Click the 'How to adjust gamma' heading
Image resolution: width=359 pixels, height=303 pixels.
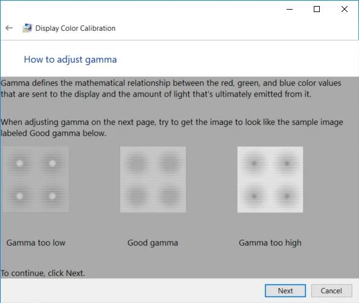click(x=70, y=60)
